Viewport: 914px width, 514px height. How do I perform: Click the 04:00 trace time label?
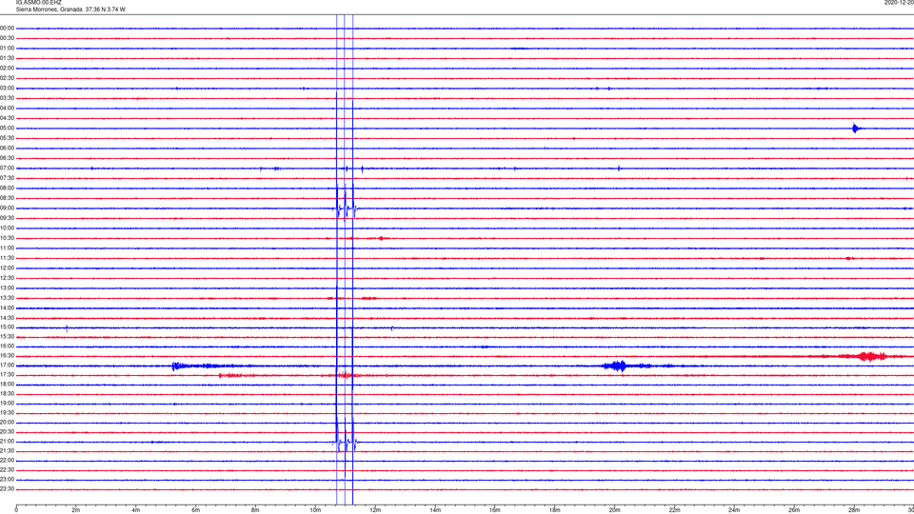coord(7,108)
